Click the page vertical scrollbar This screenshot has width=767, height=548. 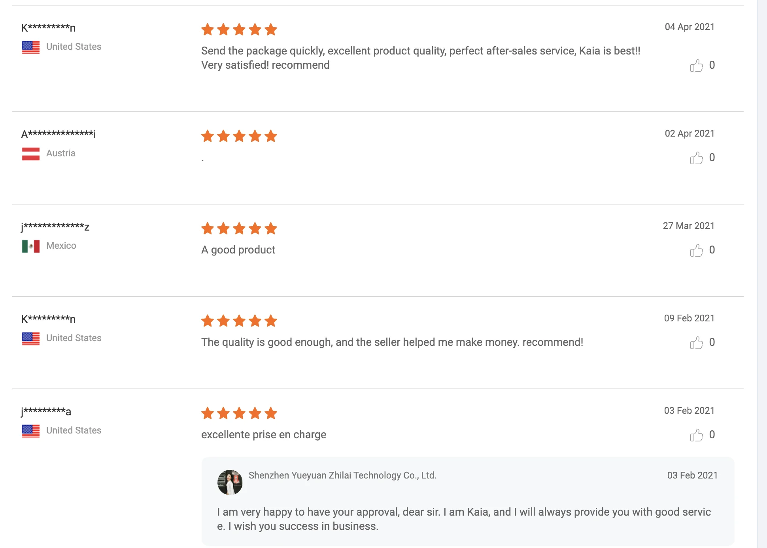pyautogui.click(x=762, y=274)
